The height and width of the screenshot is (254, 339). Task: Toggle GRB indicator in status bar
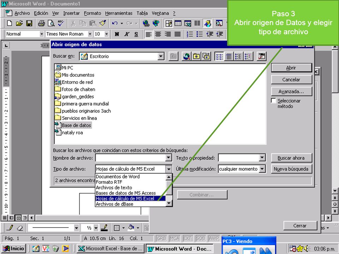click(161, 238)
